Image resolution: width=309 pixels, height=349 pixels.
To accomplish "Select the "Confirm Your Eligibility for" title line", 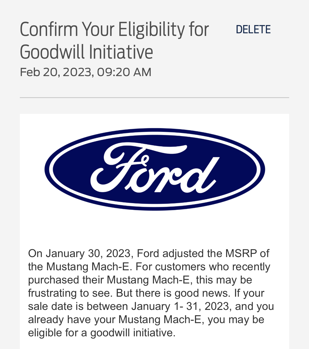I will [x=114, y=29].
